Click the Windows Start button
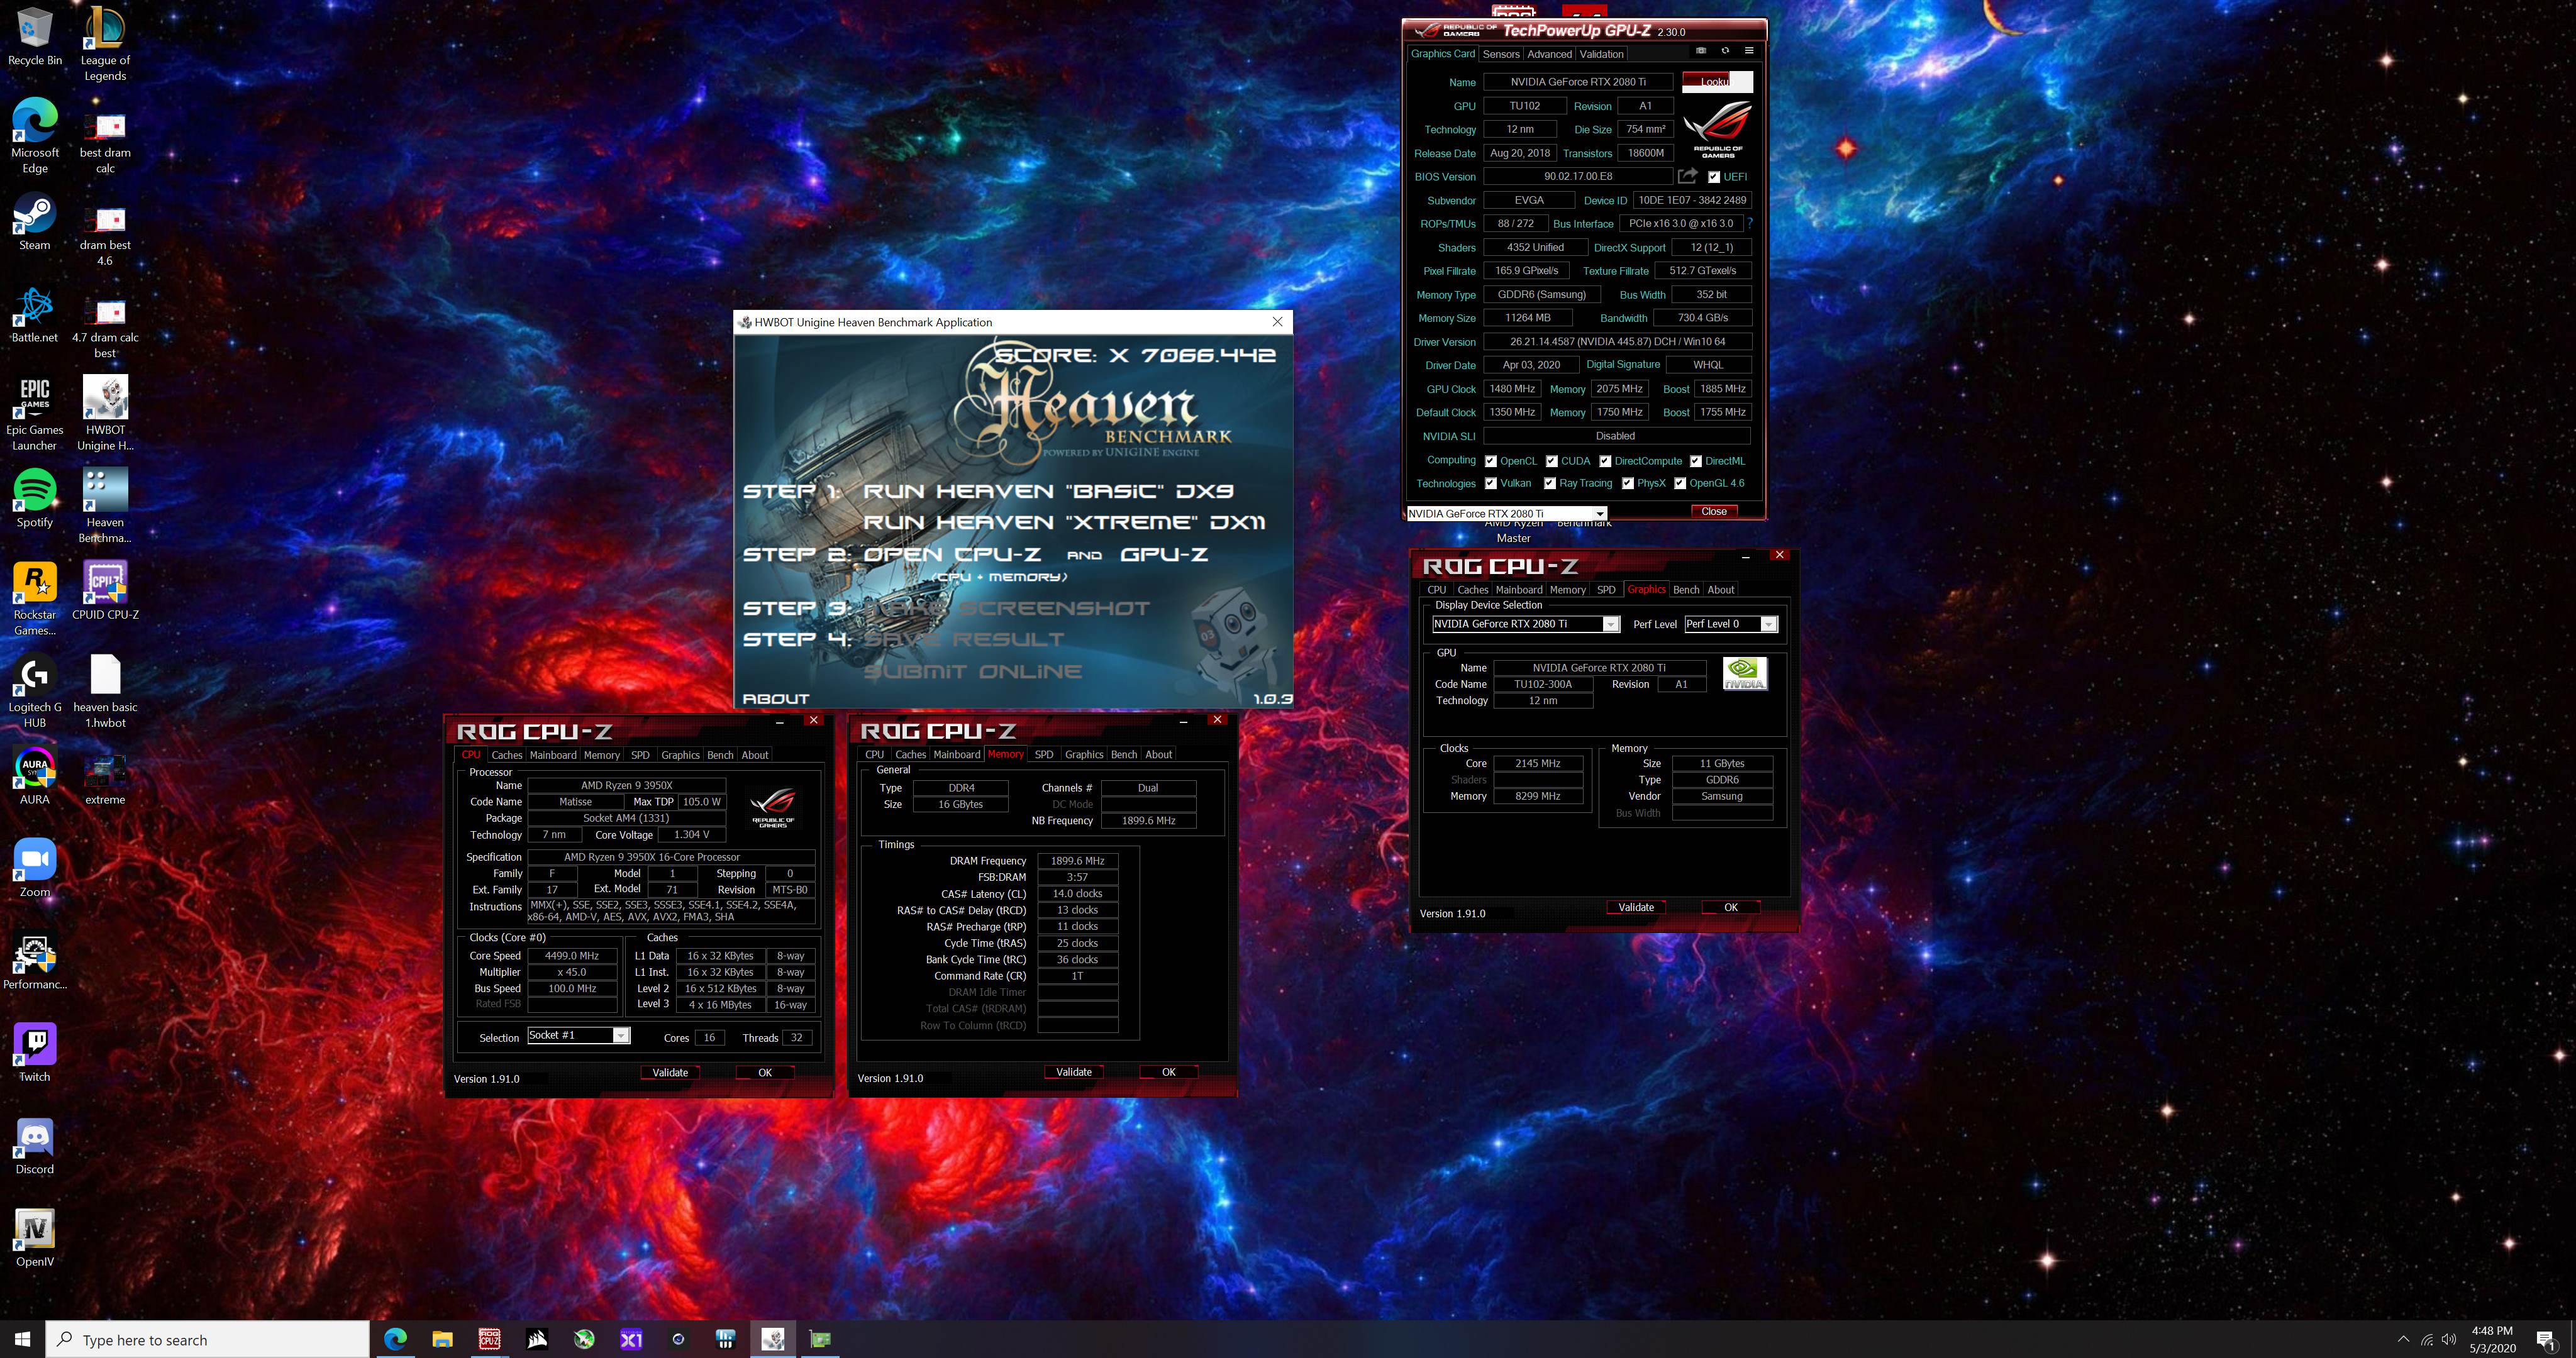Screen dimensions: 2576x1358 pos(22,1339)
